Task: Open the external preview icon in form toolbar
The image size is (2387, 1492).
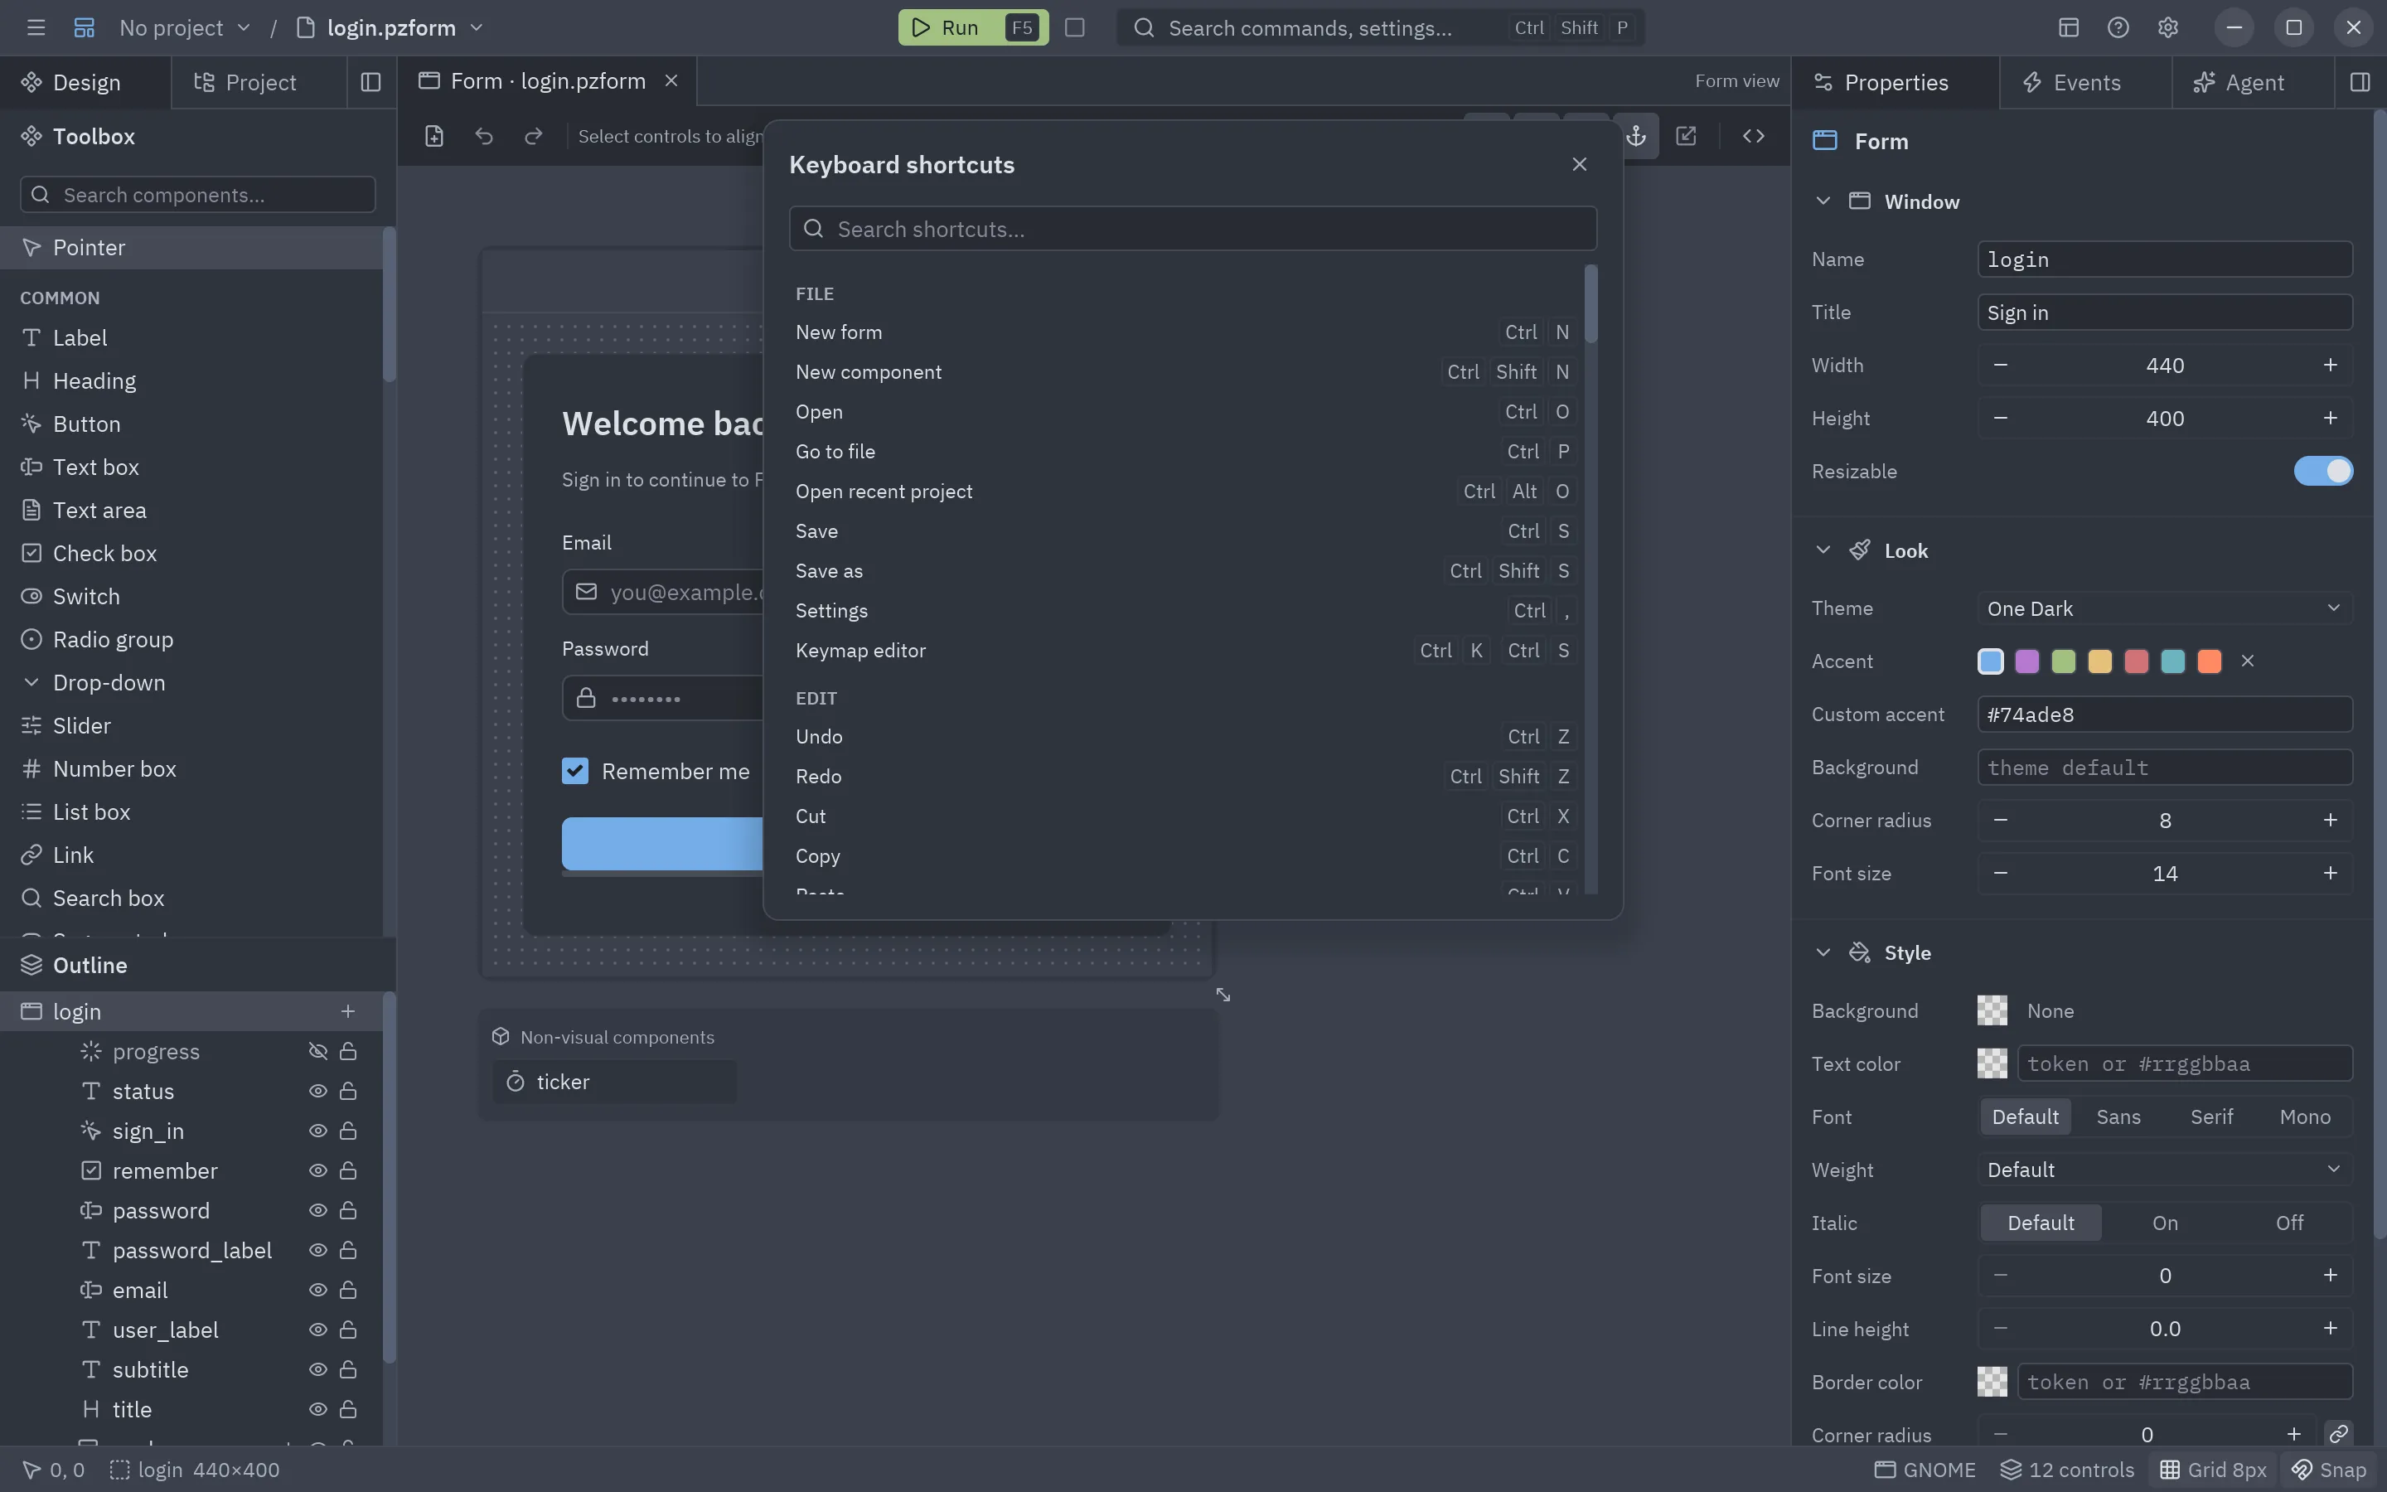Action: (x=1686, y=136)
